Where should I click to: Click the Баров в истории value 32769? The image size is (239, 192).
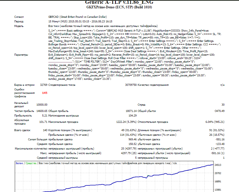coord(44,85)
